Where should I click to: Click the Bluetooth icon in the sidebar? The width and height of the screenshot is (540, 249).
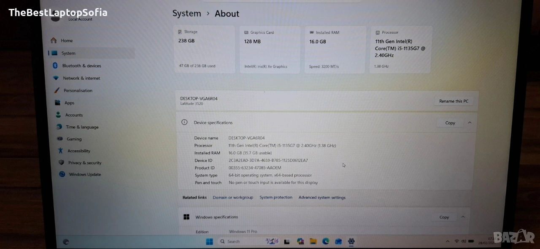click(55, 65)
